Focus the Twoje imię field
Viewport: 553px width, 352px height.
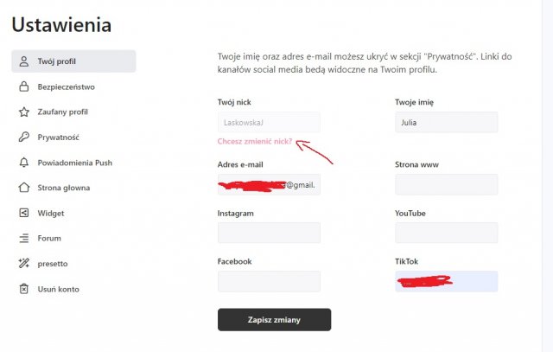pos(446,123)
